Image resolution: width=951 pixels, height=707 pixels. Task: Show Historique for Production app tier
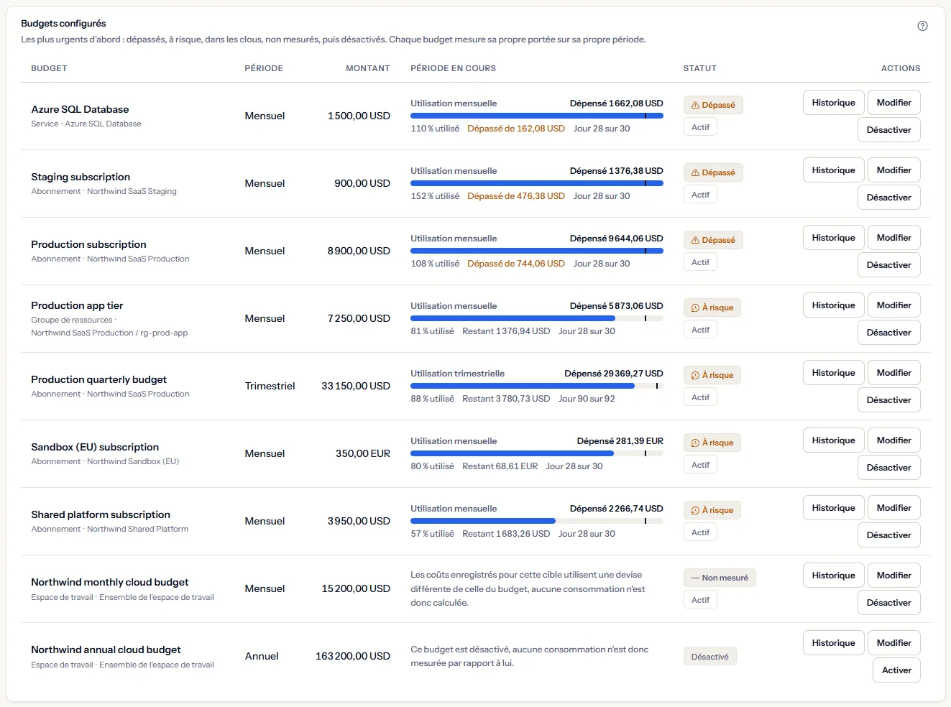tap(833, 305)
